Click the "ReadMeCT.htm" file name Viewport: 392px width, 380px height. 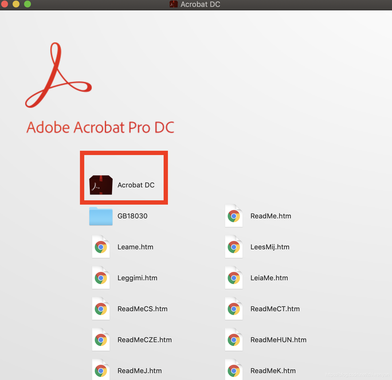pos(275,309)
